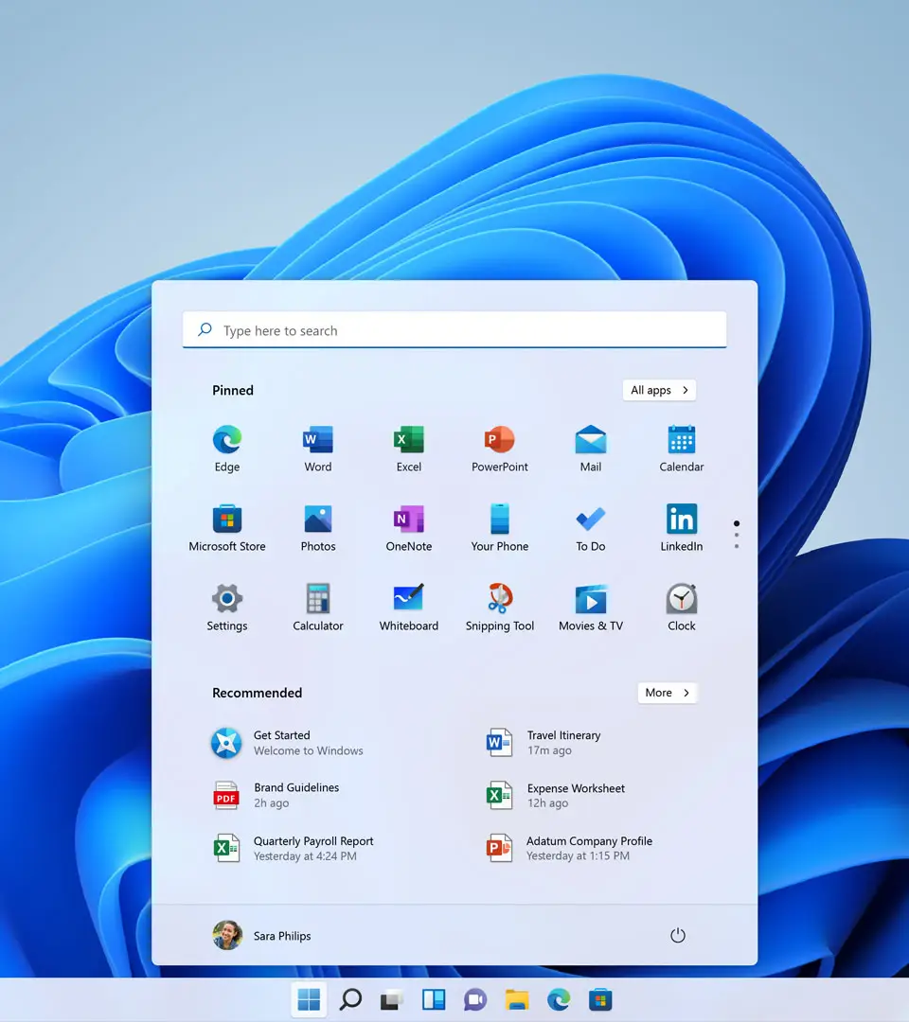Open the Calendar app
The height and width of the screenshot is (1022, 909).
pyautogui.click(x=682, y=448)
